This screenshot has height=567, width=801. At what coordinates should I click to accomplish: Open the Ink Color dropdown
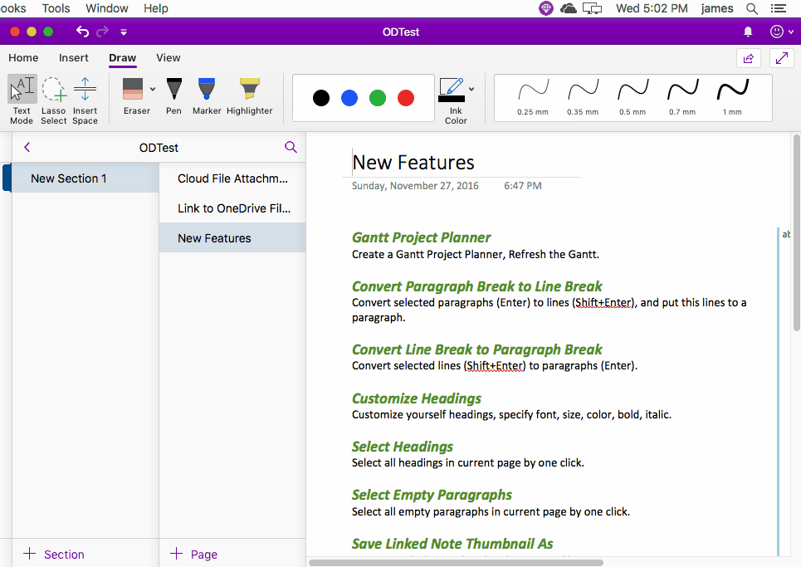coord(471,89)
